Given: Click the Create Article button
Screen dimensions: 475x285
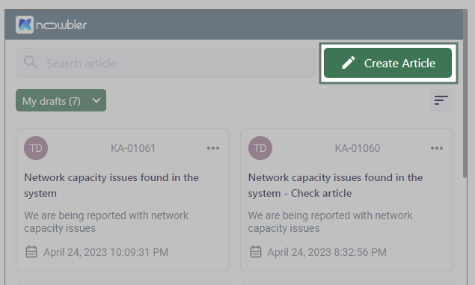Looking at the screenshot, I should point(387,63).
